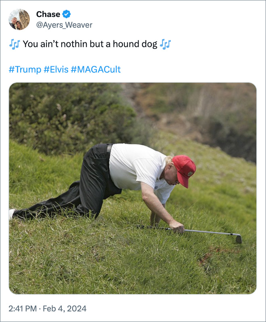Click the blue verified badge beside Chase

pyautogui.click(x=67, y=15)
